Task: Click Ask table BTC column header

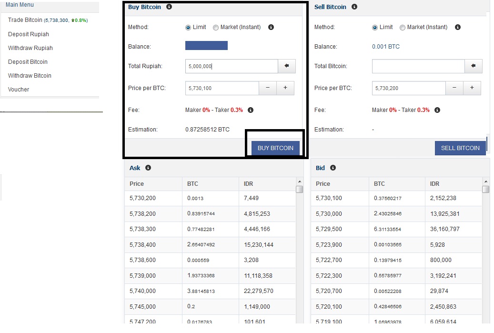Action: pyautogui.click(x=192, y=184)
